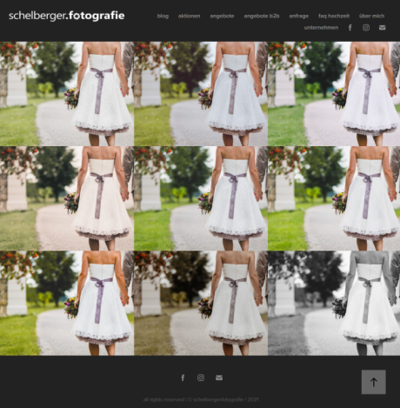Select the top-left wedding dress photo

coord(67,94)
